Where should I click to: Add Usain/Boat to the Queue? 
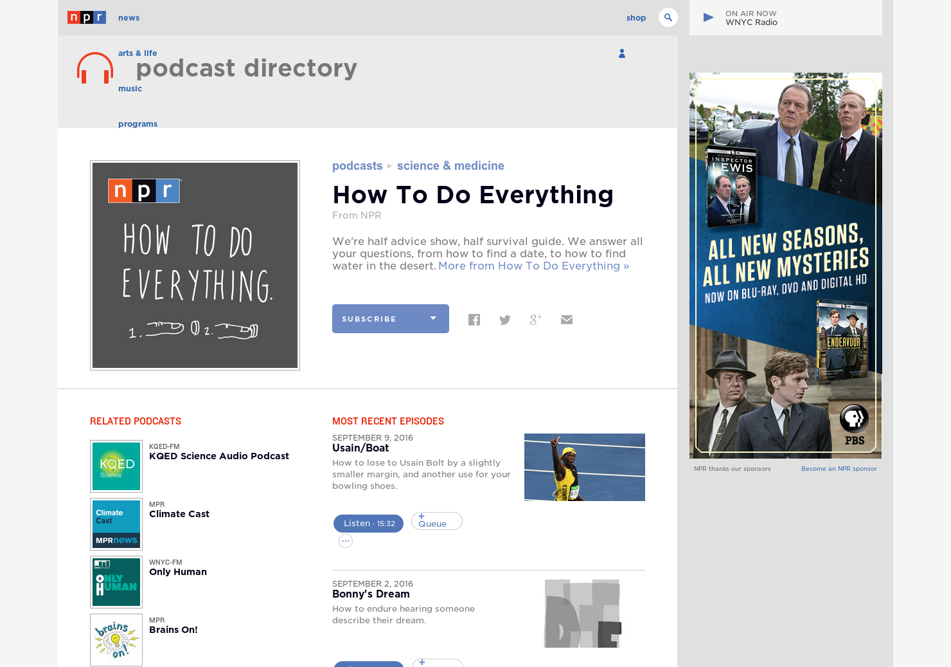436,521
